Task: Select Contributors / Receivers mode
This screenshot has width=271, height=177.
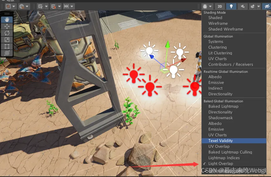Action: pyautogui.click(x=234, y=64)
